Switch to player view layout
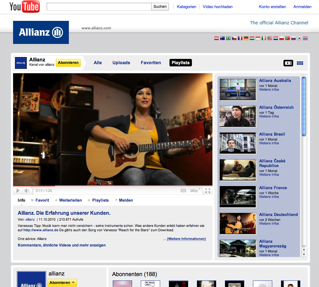The height and width of the screenshot is (287, 319). [x=288, y=63]
